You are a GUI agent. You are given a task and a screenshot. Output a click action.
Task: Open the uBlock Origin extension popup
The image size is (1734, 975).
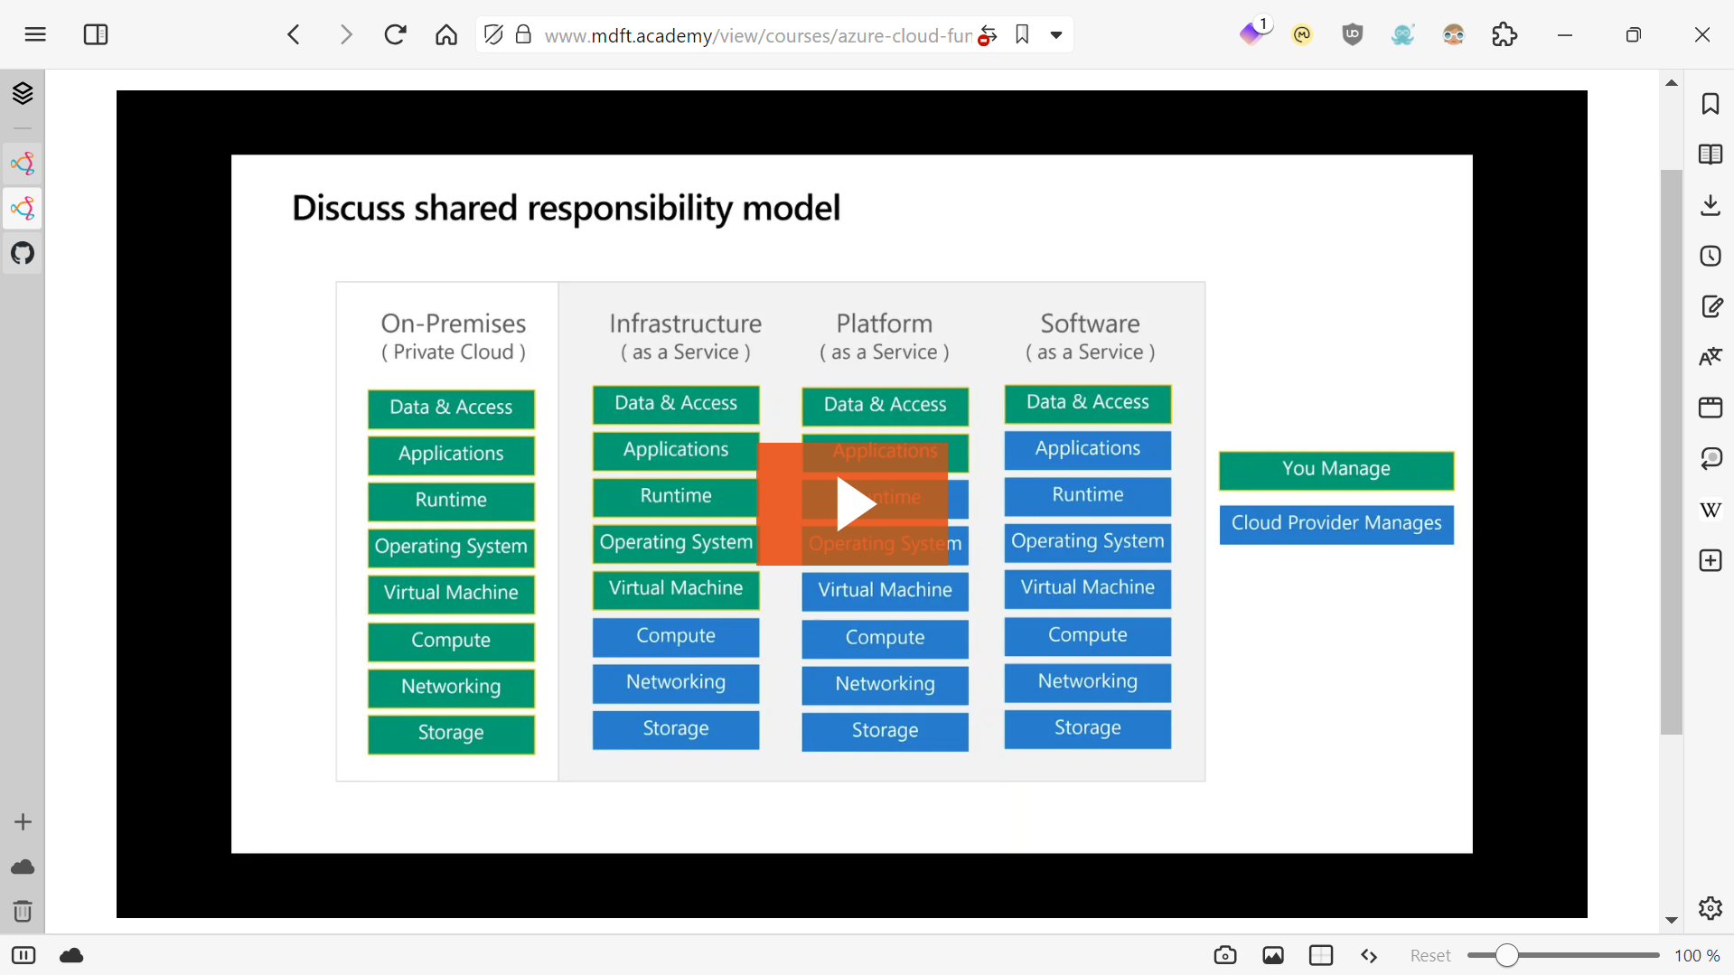point(1351,34)
